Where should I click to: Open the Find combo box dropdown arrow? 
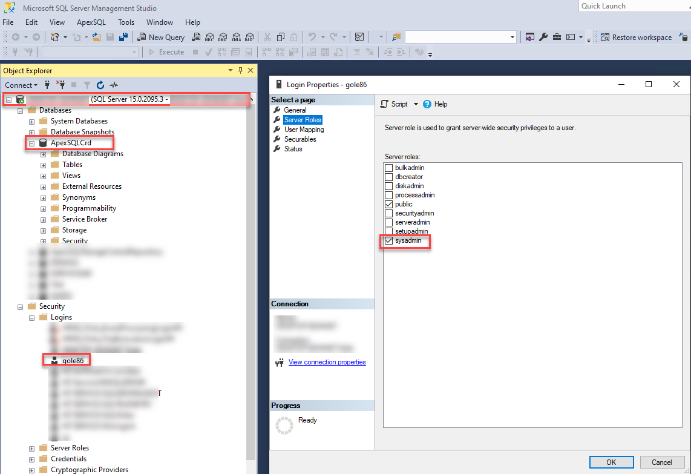point(512,38)
